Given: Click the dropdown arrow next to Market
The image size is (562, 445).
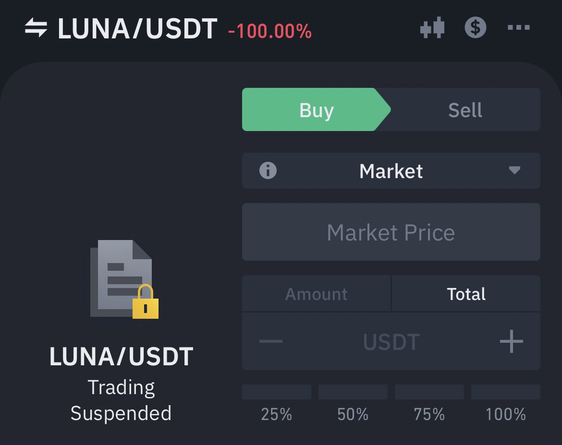Looking at the screenshot, I should [514, 170].
